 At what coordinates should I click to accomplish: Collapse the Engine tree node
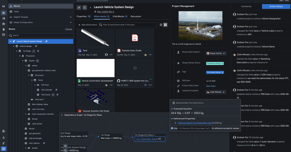click(x=23, y=61)
